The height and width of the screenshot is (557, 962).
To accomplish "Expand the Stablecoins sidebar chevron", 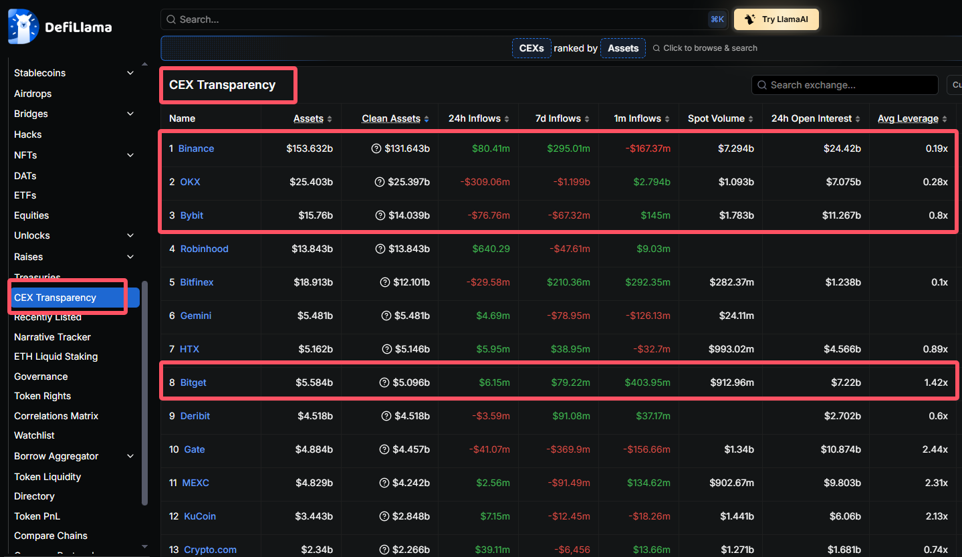I will pyautogui.click(x=130, y=73).
